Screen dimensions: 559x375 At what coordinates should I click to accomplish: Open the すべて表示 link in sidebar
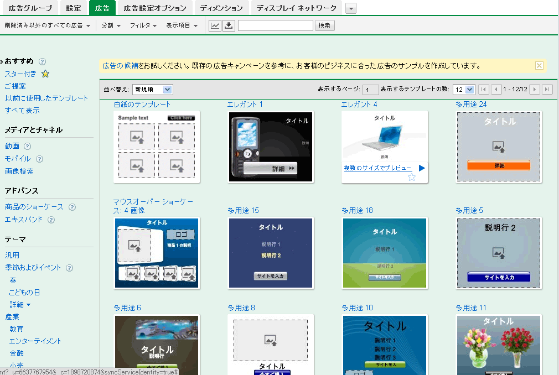pos(22,111)
